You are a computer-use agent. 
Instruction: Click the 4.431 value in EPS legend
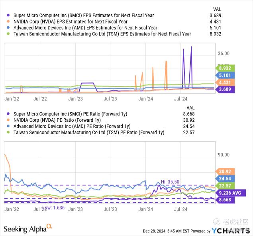pyautogui.click(x=216, y=21)
